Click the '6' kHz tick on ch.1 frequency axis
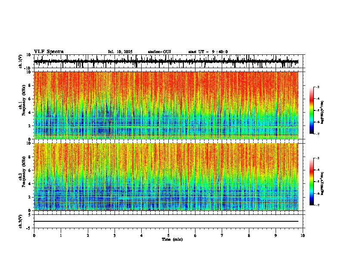The image size is (341, 264). click(x=30, y=99)
